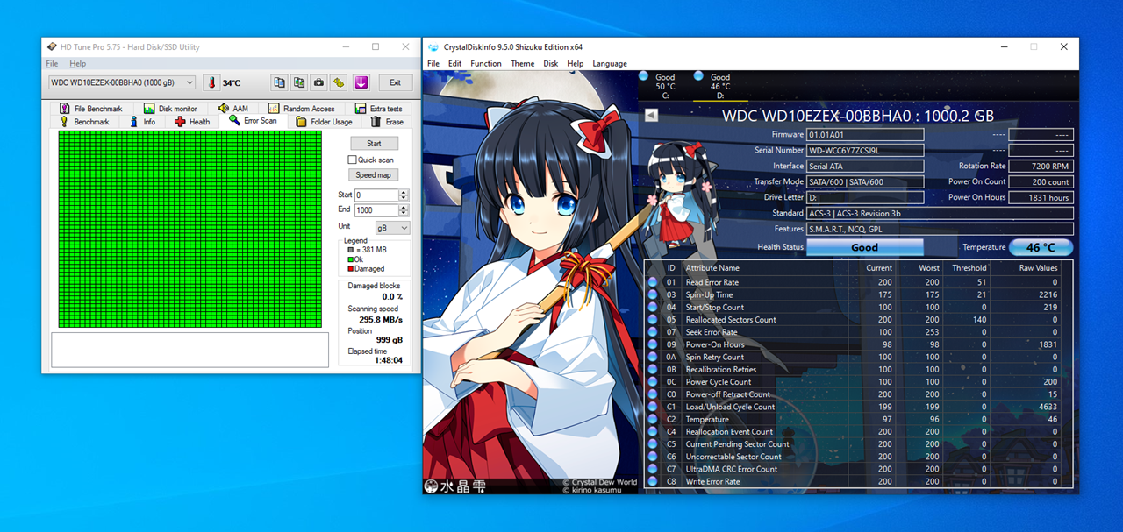Click the Start scan button

tap(374, 144)
